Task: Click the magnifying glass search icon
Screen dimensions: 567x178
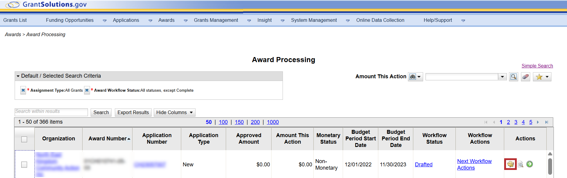Action: (x=513, y=77)
